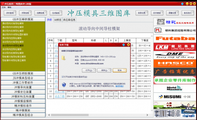197x120 pixels.
Task: Select 导板模对角导柱弹压模架 in the list
Action: click(14, 57)
